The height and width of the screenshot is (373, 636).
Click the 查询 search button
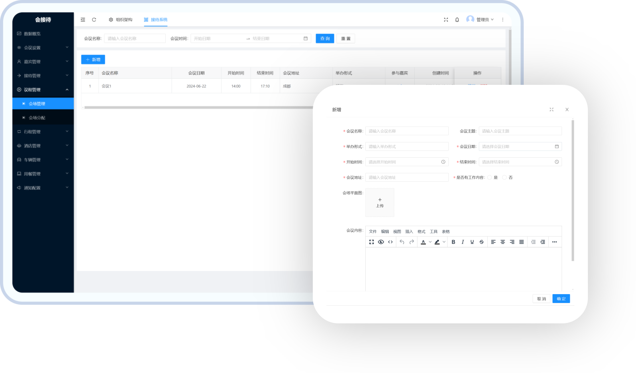[325, 38]
